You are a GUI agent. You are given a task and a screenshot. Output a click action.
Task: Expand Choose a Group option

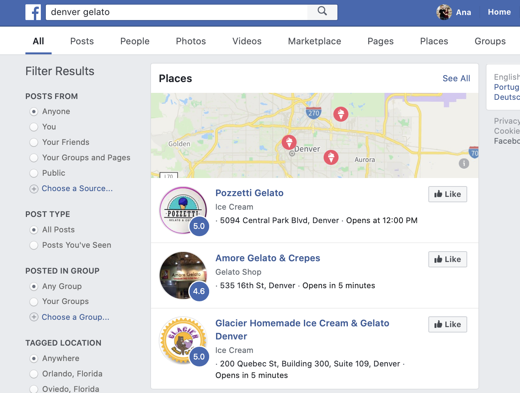click(x=75, y=317)
